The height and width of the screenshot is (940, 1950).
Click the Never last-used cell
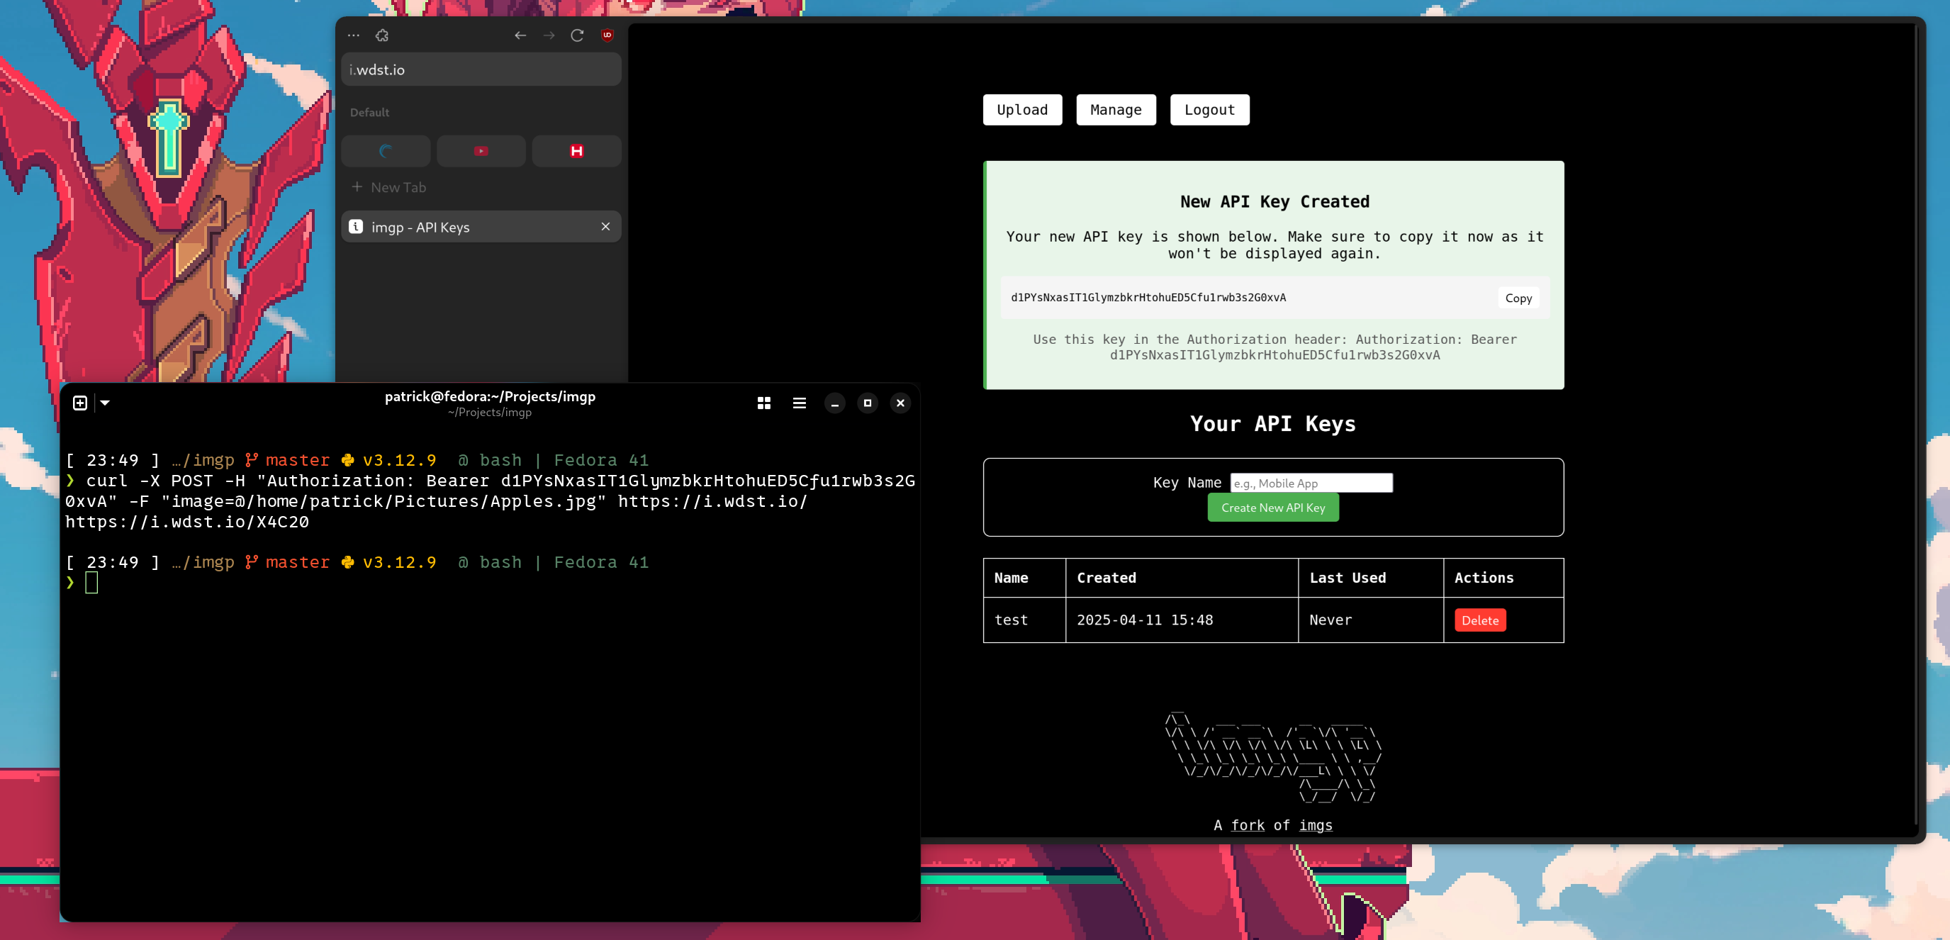click(1370, 620)
